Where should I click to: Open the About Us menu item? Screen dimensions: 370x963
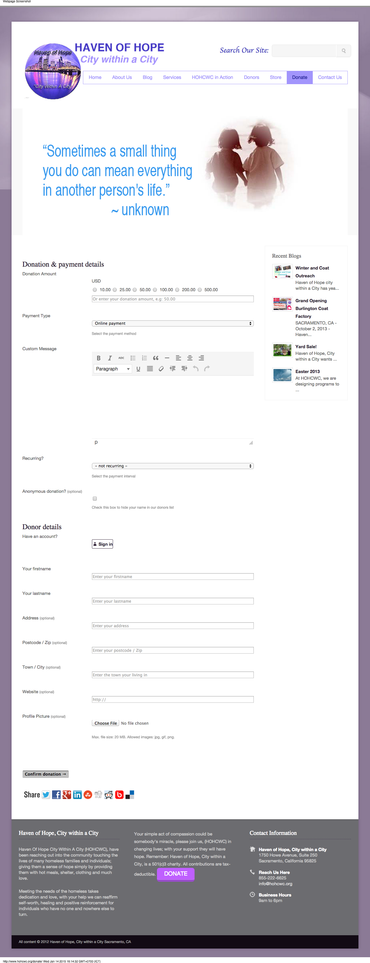122,78
